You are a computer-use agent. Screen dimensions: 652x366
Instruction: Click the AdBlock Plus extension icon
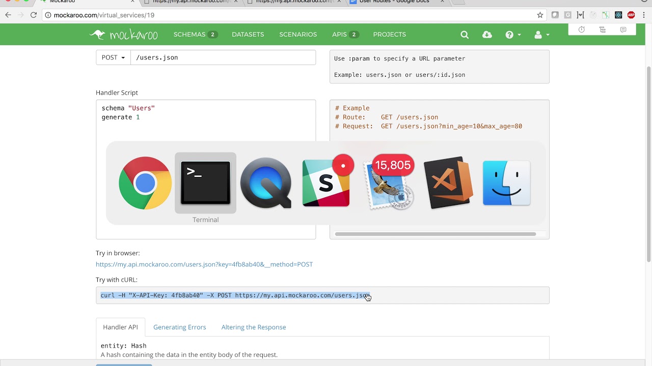[x=631, y=15]
